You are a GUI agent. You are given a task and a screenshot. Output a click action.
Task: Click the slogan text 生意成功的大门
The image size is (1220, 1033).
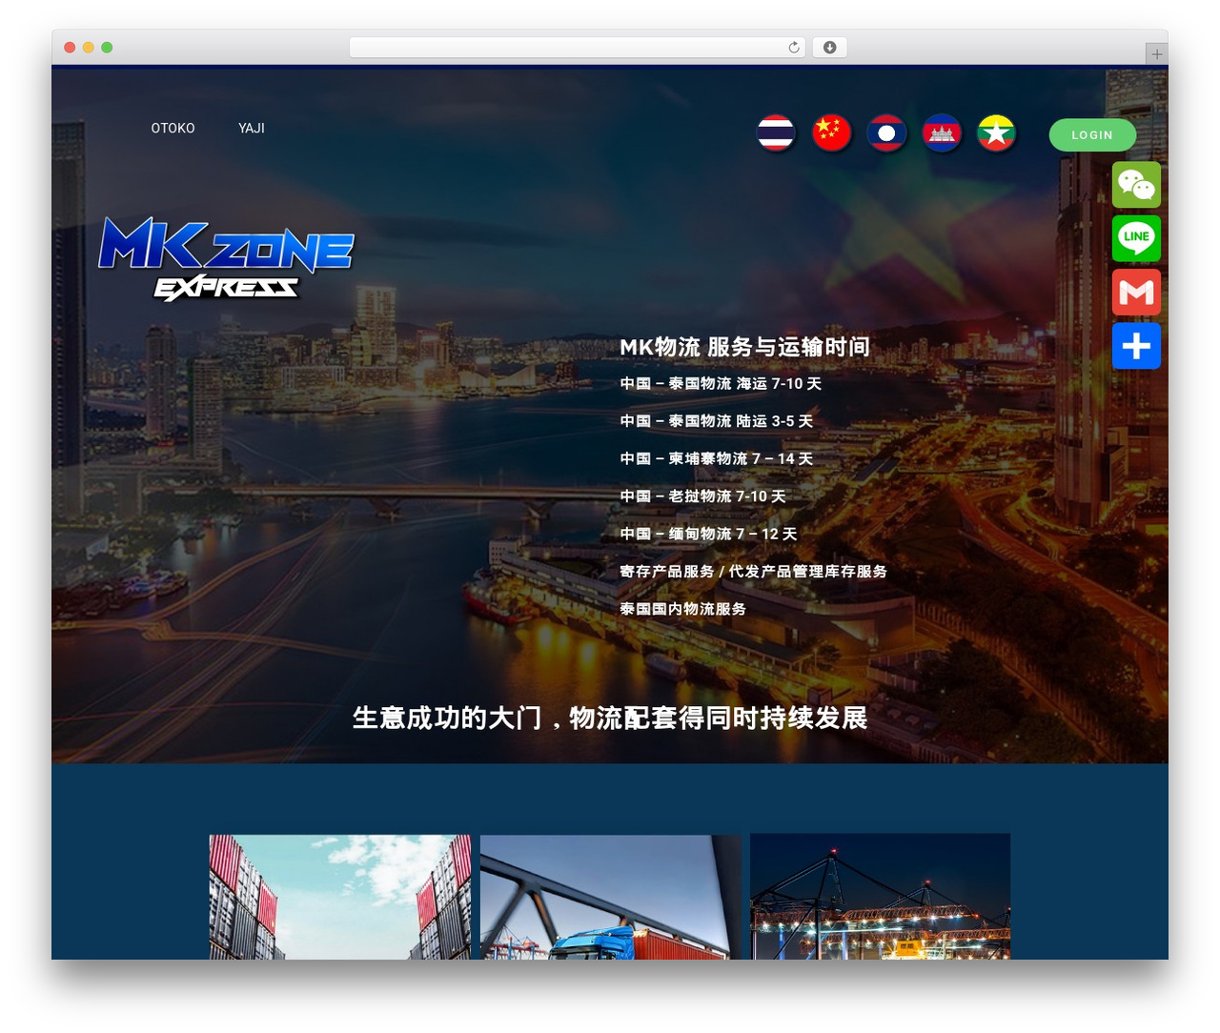446,718
